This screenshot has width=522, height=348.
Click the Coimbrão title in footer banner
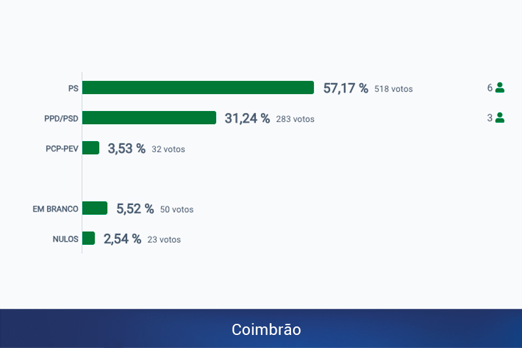click(266, 330)
